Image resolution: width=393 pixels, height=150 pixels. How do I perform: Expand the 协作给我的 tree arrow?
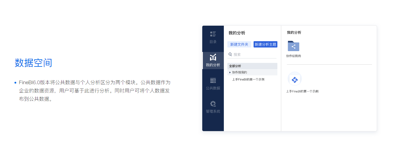click(230, 72)
